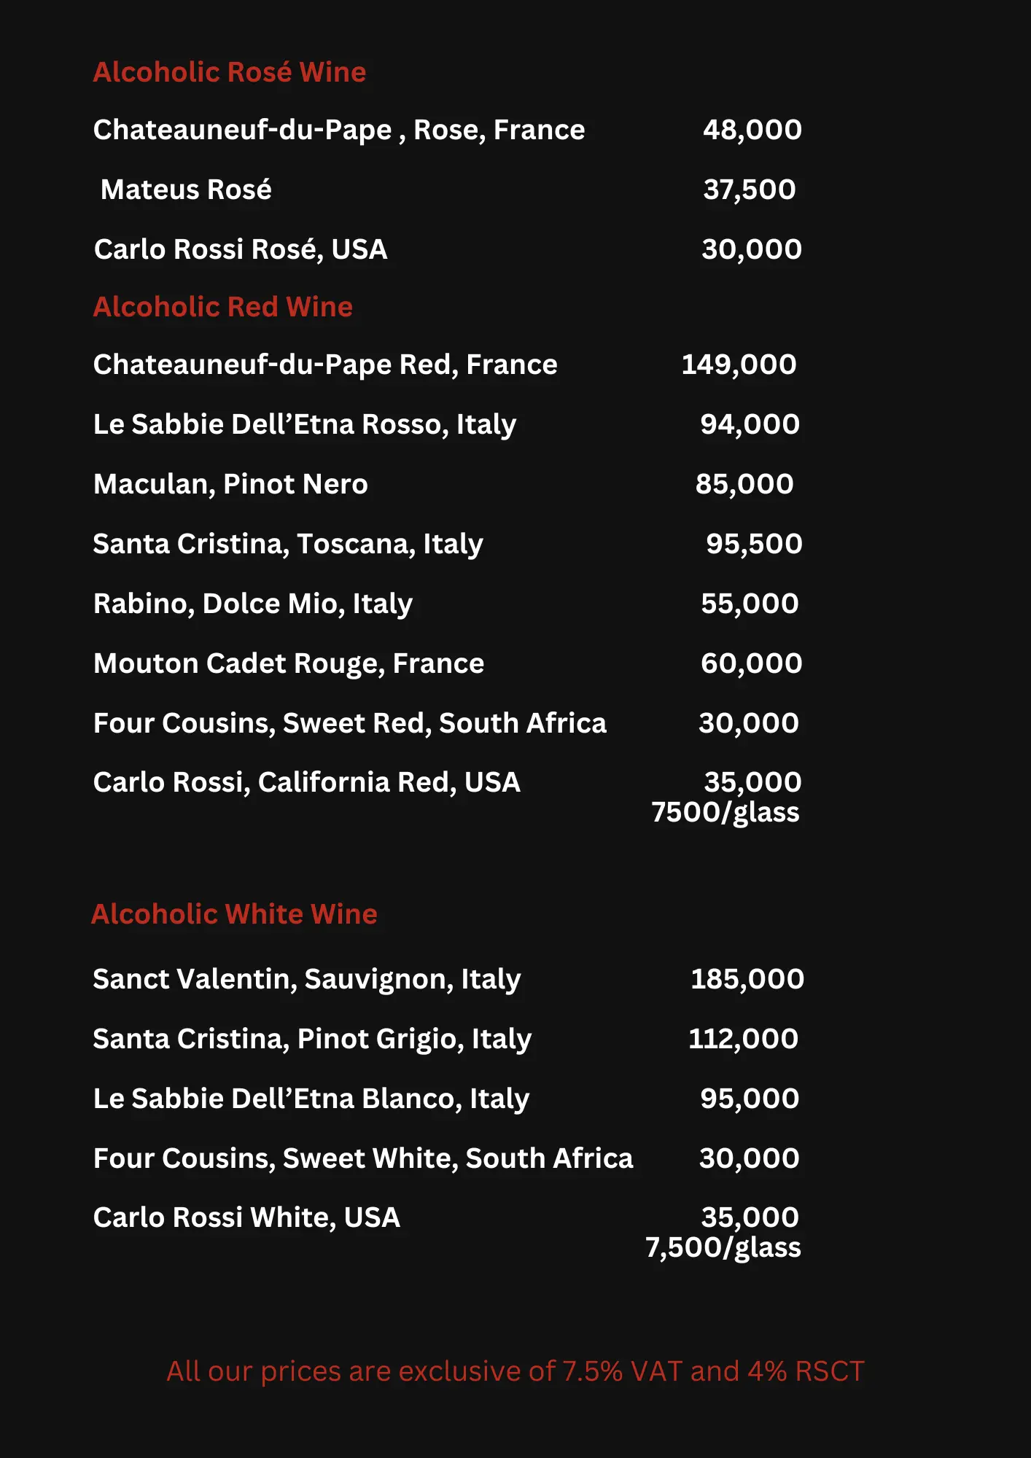Viewport: 1031px width, 1458px height.
Task: Click Four Cousins, Sweet Red, South Africa
Action: (350, 723)
